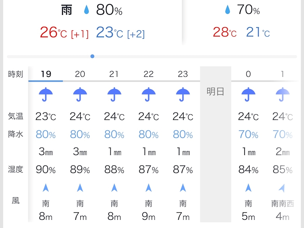Select the 23 o'clock hour column

point(183,74)
